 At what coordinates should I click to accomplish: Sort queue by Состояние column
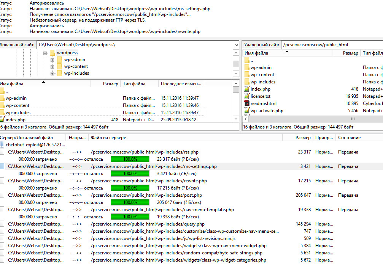tap(359, 138)
